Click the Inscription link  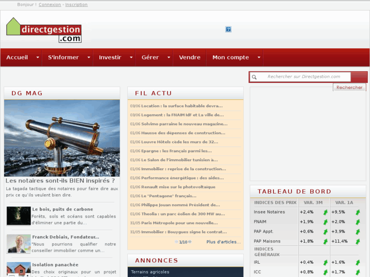76,5
